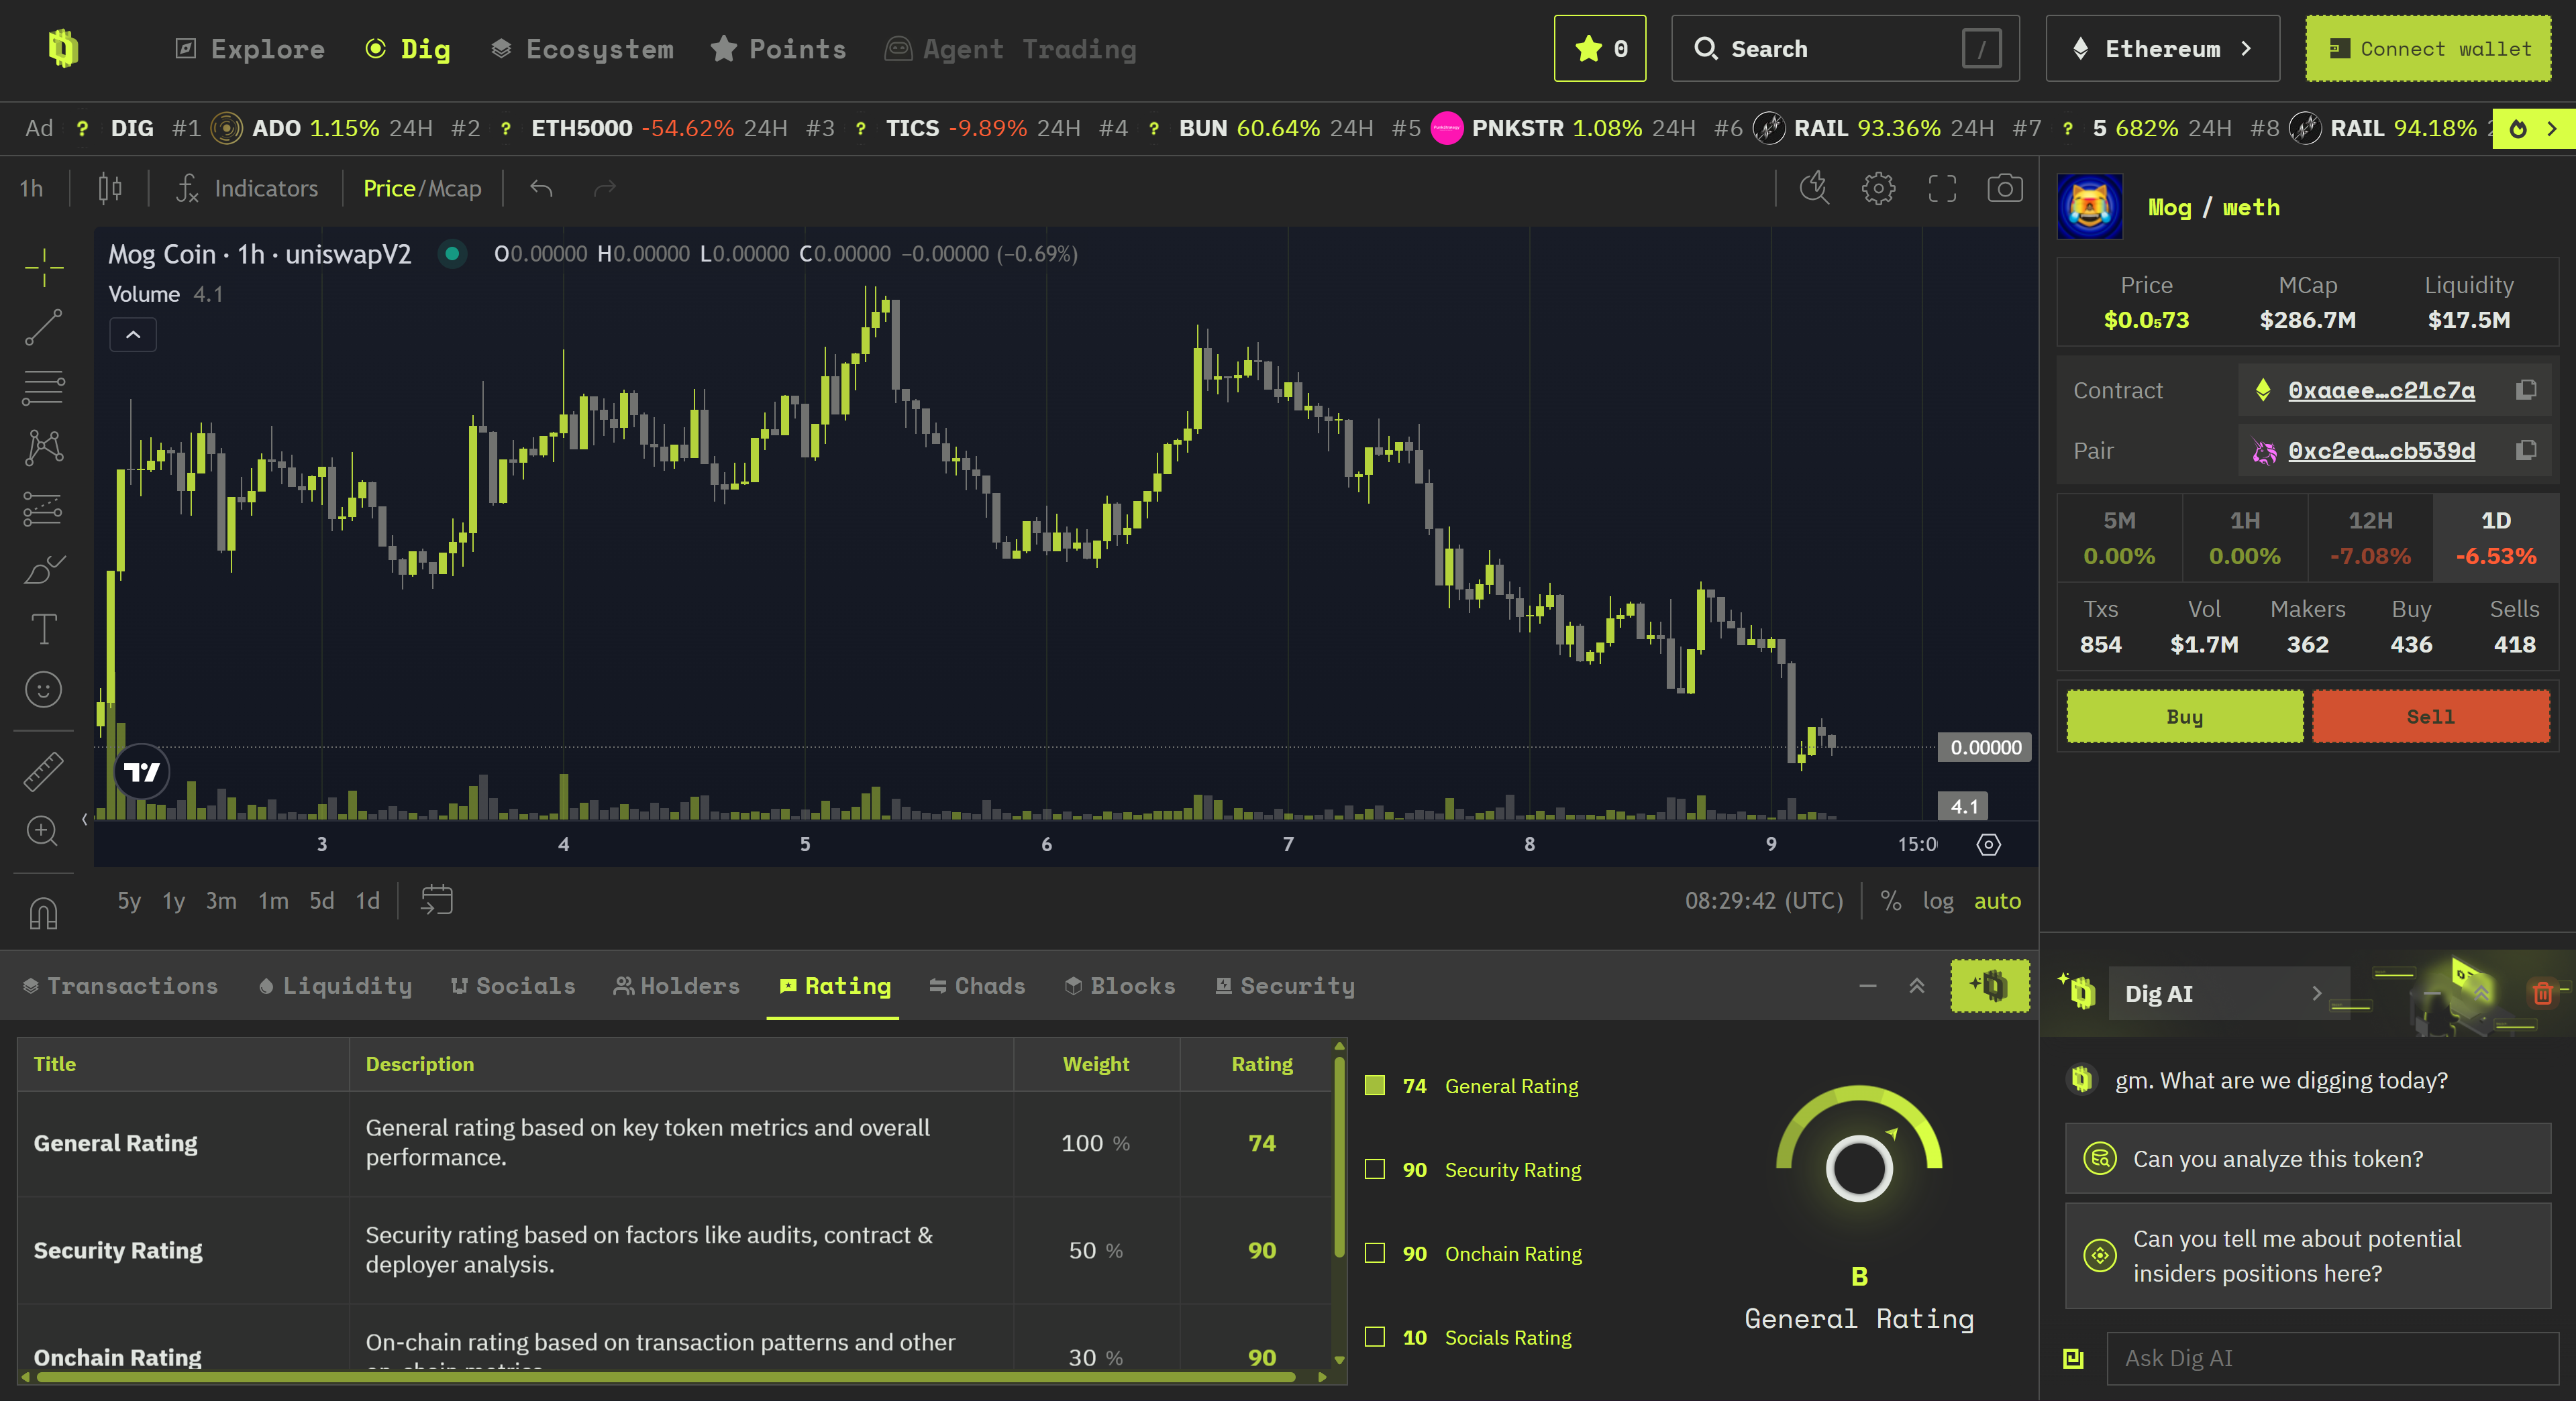Uncheck the General Rating checkbox
The image size is (2576, 1401).
pyautogui.click(x=1375, y=1085)
